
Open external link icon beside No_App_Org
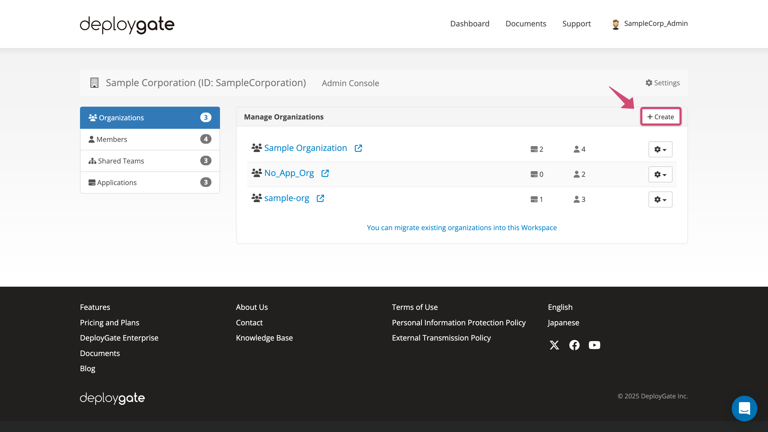[x=325, y=173]
